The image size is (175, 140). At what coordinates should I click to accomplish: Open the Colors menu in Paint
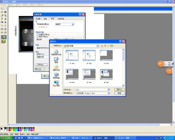click(x=33, y=5)
